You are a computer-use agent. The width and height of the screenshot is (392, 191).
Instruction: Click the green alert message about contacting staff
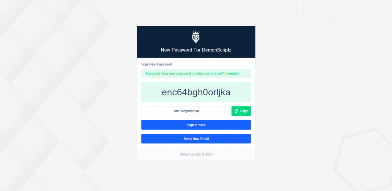tap(196, 74)
